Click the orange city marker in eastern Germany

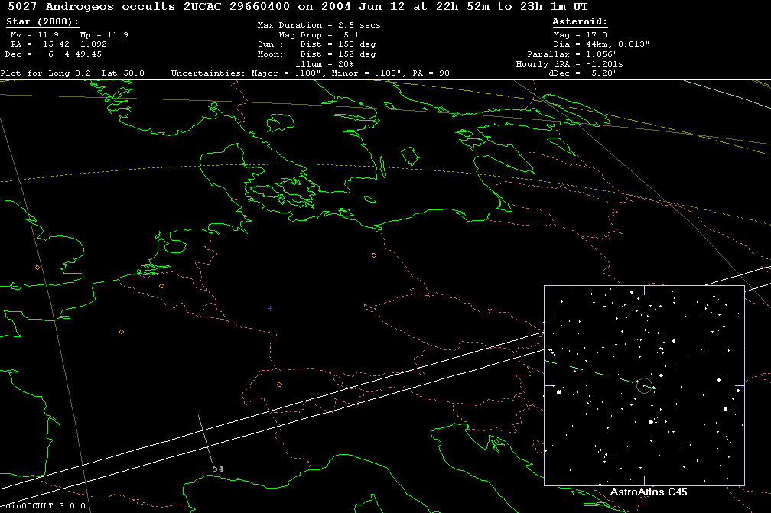pyautogui.click(x=374, y=255)
